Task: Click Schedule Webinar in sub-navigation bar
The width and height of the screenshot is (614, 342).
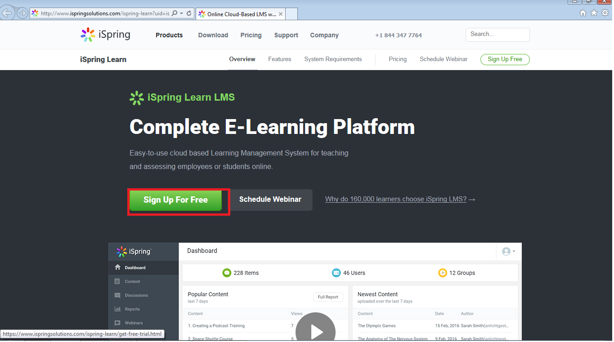Action: pos(444,59)
